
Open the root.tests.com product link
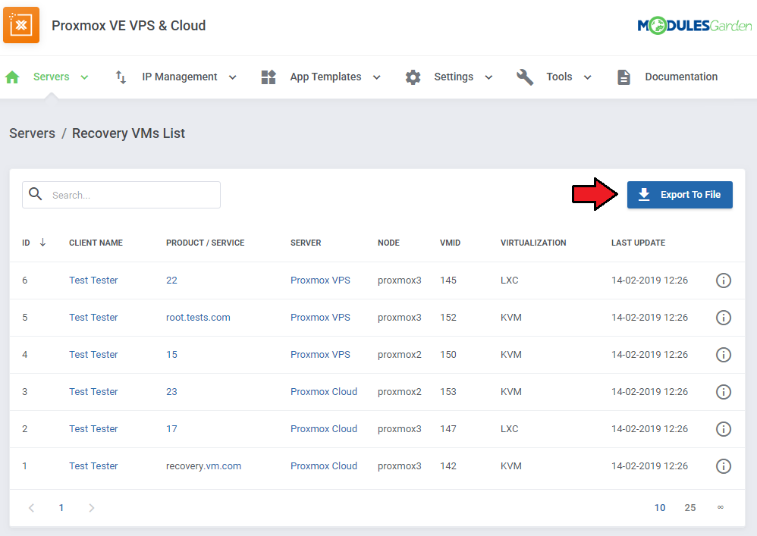tap(198, 318)
